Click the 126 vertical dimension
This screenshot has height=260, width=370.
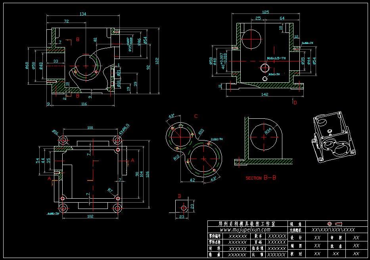click(x=148, y=174)
